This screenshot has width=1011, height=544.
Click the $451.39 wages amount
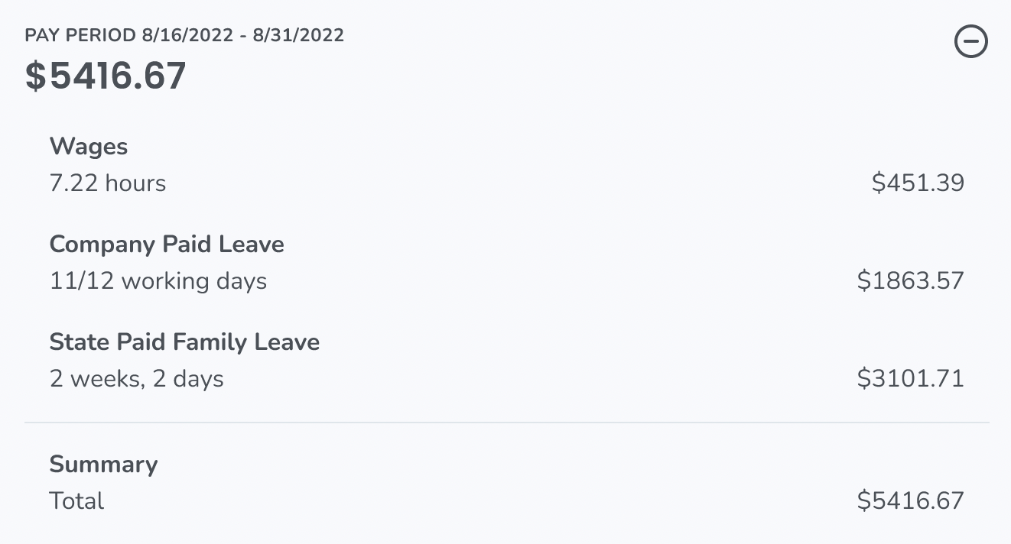[918, 183]
